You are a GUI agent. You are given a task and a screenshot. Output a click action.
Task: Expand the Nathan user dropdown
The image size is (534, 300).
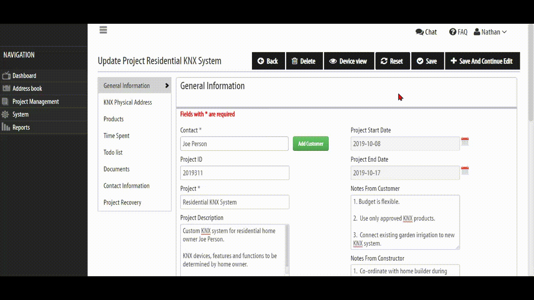pyautogui.click(x=490, y=32)
